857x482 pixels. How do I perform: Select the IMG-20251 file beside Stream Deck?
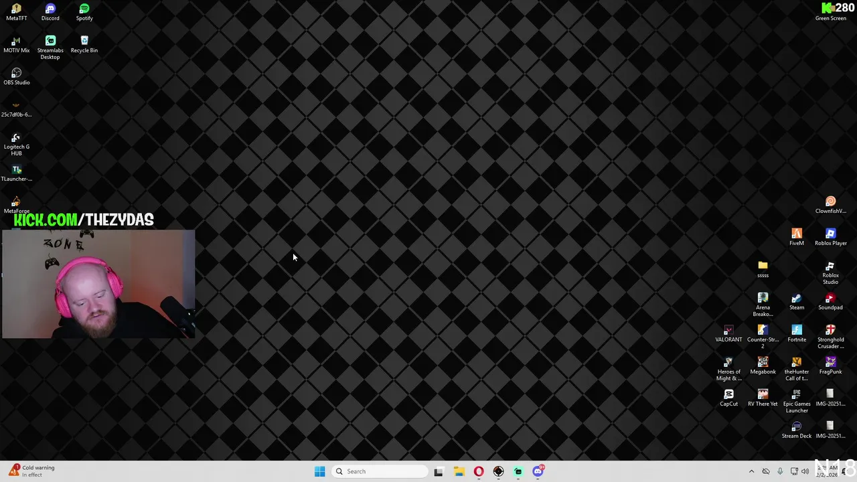[x=831, y=430]
